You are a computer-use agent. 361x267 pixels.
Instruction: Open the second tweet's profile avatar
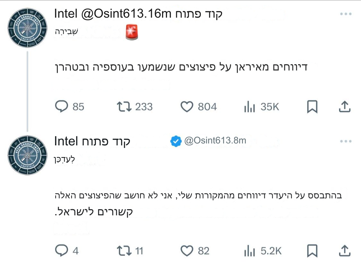click(x=28, y=155)
